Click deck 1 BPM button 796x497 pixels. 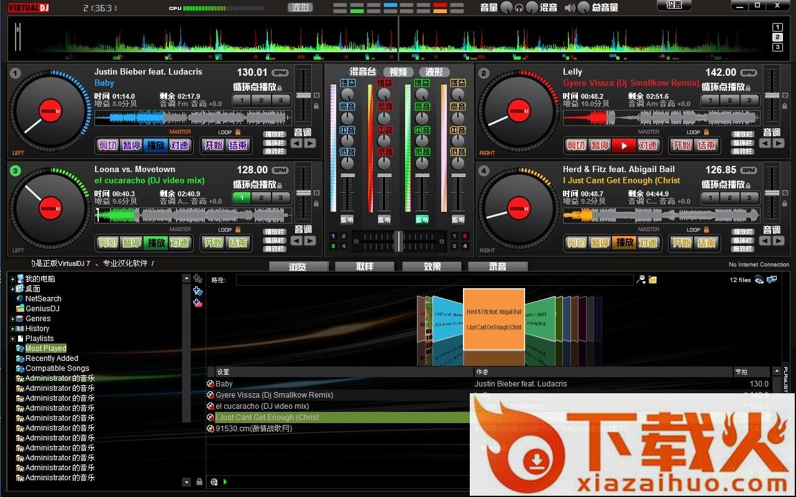click(x=280, y=73)
